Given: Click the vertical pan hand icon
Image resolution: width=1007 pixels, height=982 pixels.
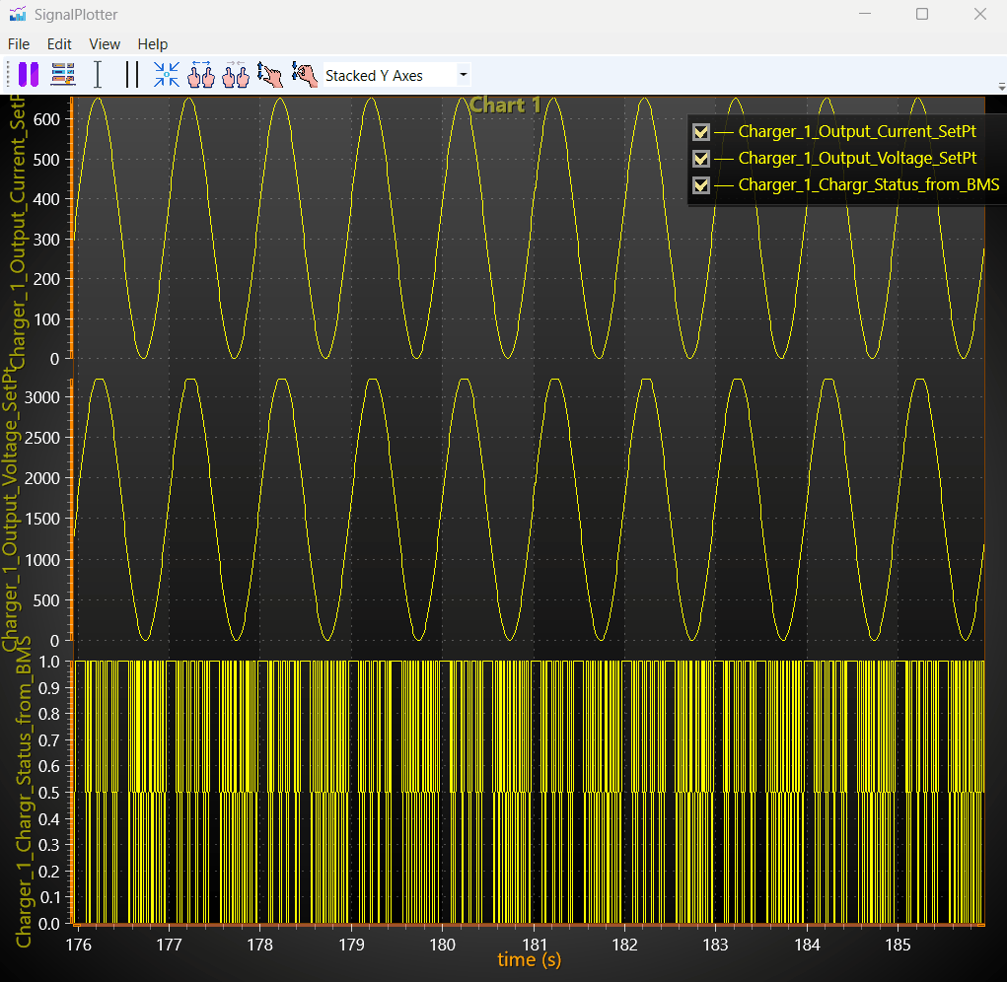Looking at the screenshot, I should point(269,75).
